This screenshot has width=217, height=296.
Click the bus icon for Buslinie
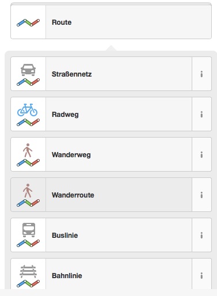29,230
